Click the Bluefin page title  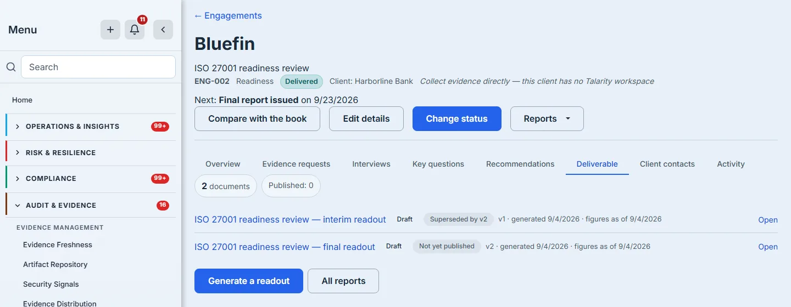tap(225, 43)
